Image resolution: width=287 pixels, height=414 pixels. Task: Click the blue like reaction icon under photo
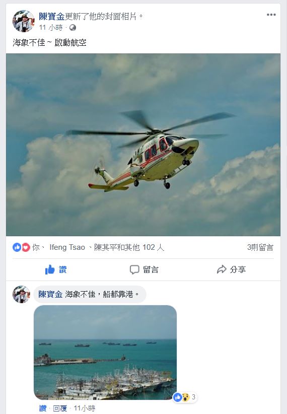(17, 247)
